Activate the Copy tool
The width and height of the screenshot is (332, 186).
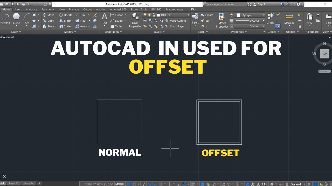[x=49, y=21]
